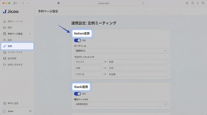
Task: Click Safari sidebar toggle icon
Action: (15, 3)
